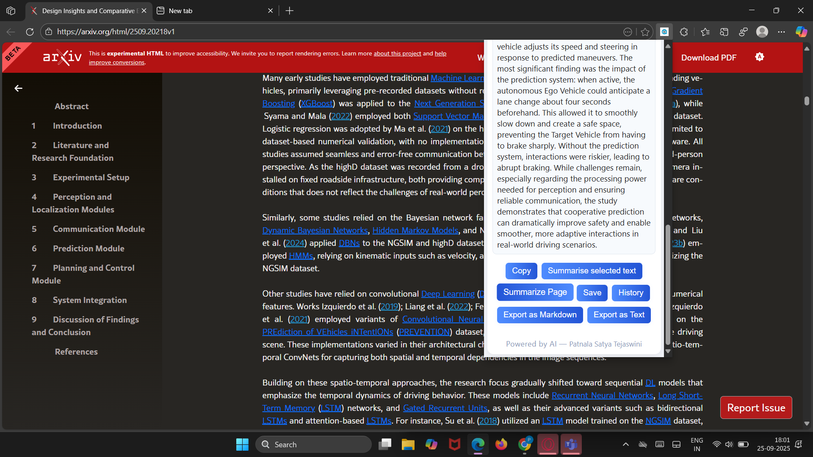This screenshot has height=457, width=813.
Task: Open the Copilot icon in browser toolbar
Action: (x=801, y=32)
